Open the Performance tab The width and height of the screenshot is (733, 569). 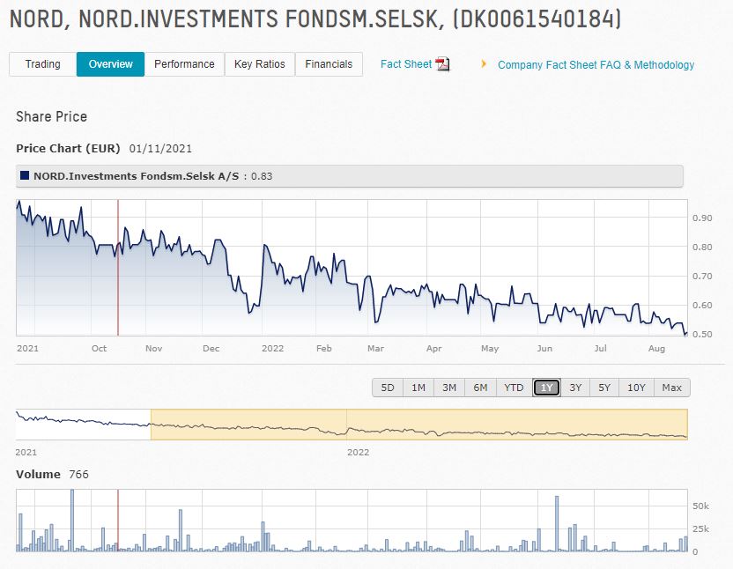pyautogui.click(x=184, y=64)
